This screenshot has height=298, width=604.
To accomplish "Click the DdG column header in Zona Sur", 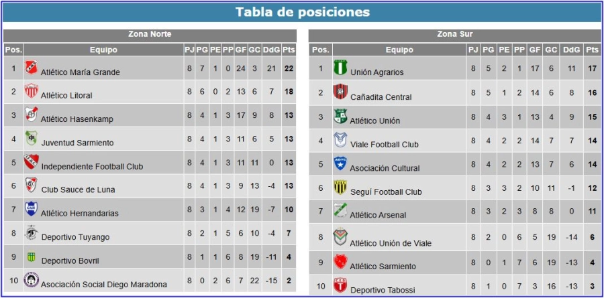I will tap(571, 50).
